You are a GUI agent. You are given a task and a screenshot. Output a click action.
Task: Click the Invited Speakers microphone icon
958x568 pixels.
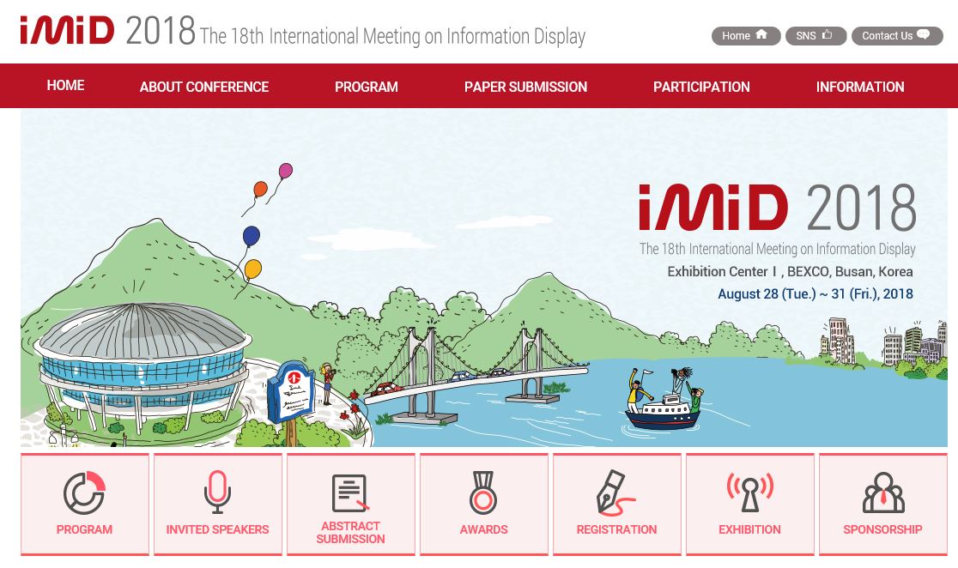point(217,492)
